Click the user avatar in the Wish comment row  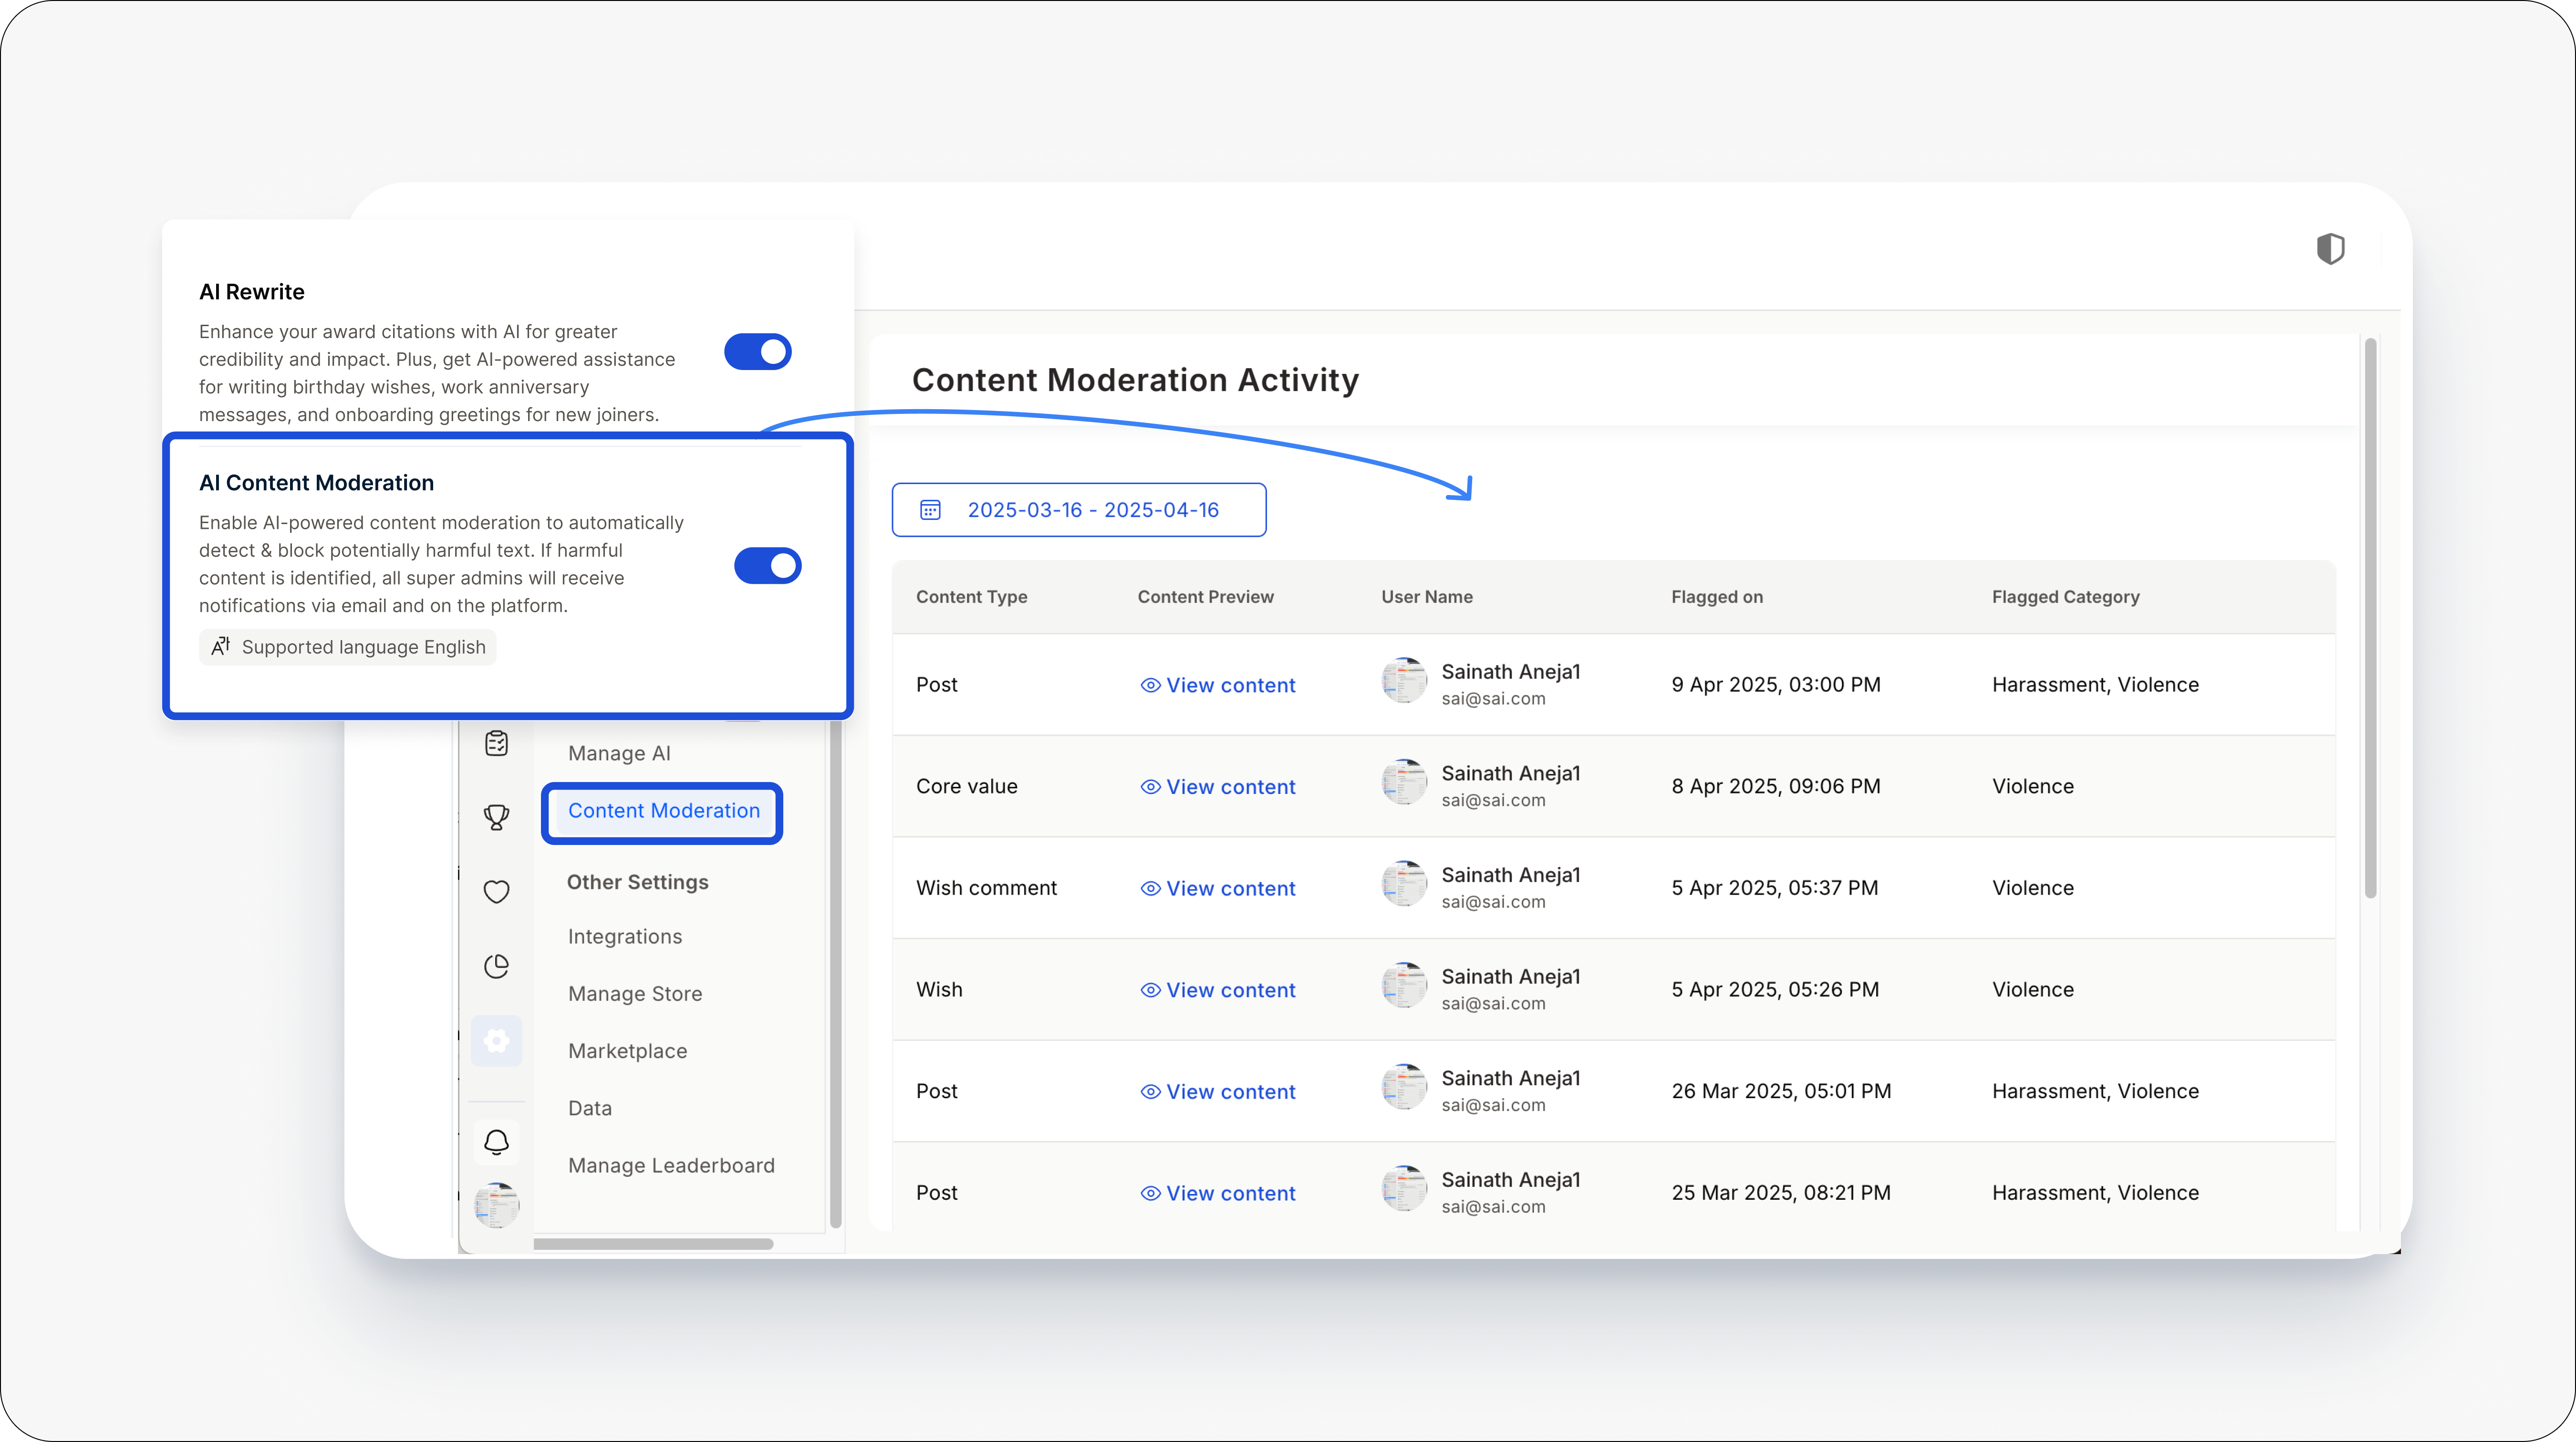[x=1405, y=885]
